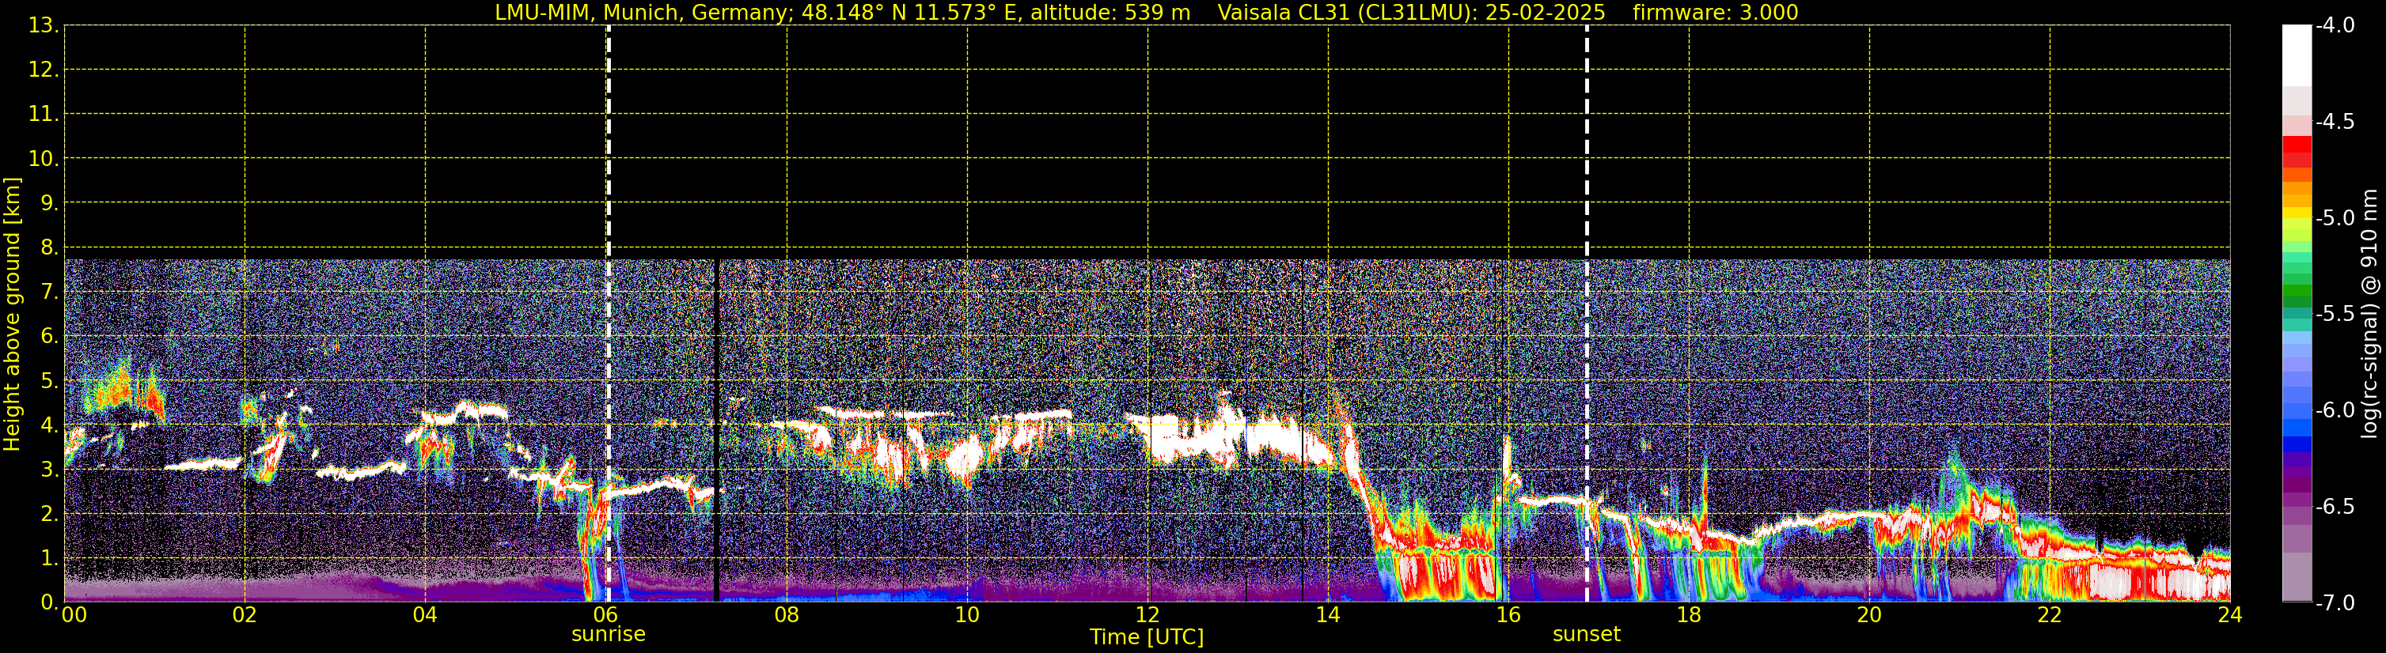Click the time axis tick label '06'
The width and height of the screenshot is (2386, 653).
605,615
